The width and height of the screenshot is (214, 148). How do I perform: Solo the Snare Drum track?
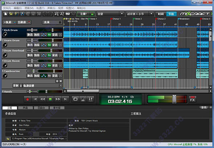[37, 45]
